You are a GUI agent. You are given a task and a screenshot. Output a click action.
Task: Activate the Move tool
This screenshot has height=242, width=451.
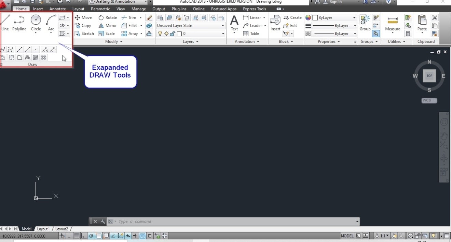[x=83, y=17]
